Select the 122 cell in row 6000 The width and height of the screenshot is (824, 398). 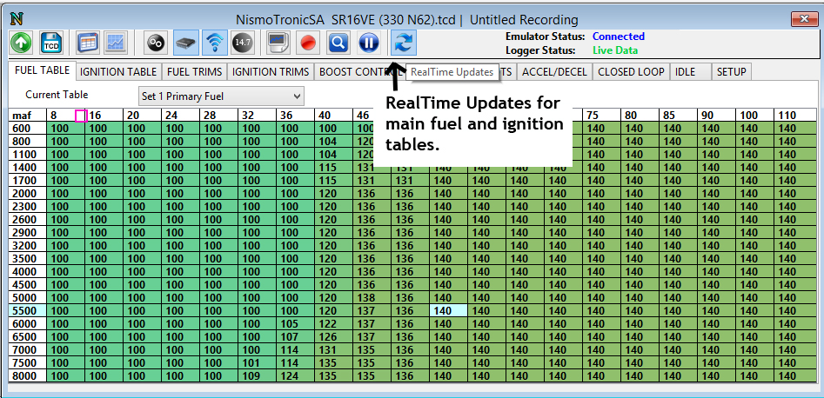pyautogui.click(x=333, y=324)
